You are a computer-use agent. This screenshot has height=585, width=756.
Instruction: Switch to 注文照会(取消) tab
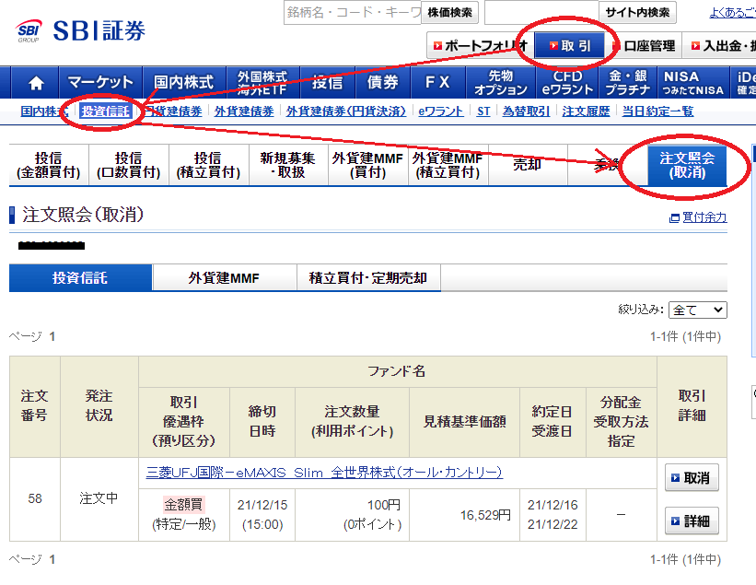click(x=687, y=165)
